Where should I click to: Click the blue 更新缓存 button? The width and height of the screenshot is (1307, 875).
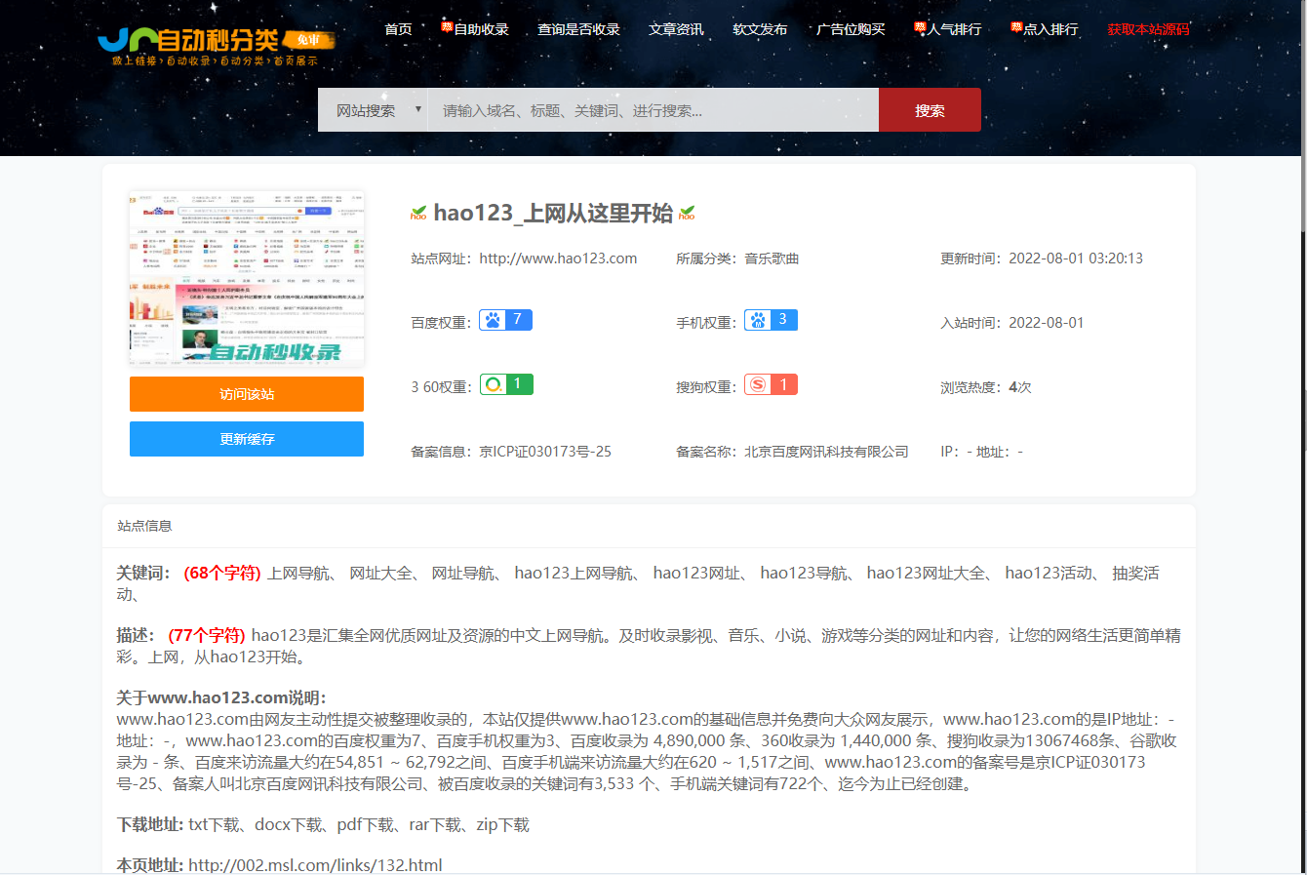[x=247, y=439]
